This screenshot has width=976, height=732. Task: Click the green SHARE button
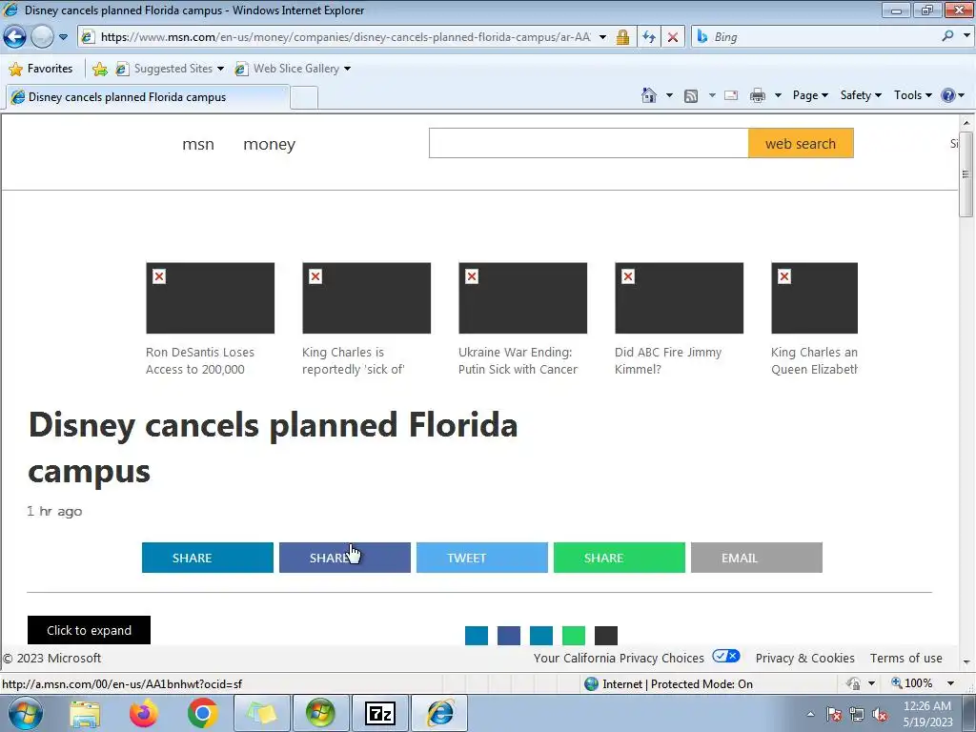click(620, 558)
